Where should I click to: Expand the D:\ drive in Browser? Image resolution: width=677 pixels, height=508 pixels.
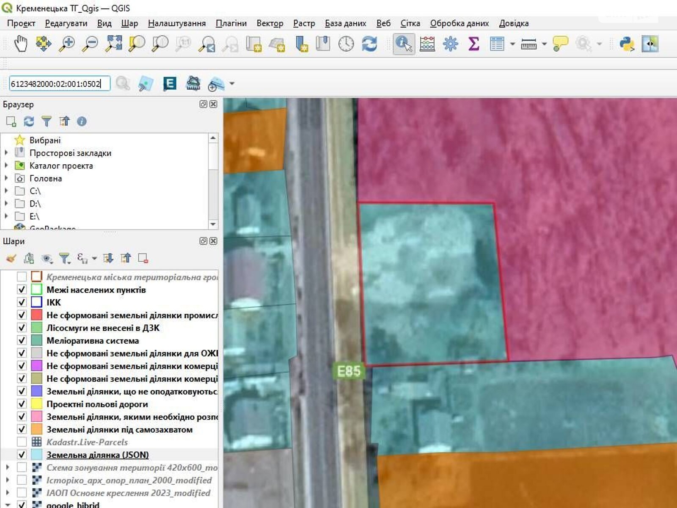click(6, 204)
